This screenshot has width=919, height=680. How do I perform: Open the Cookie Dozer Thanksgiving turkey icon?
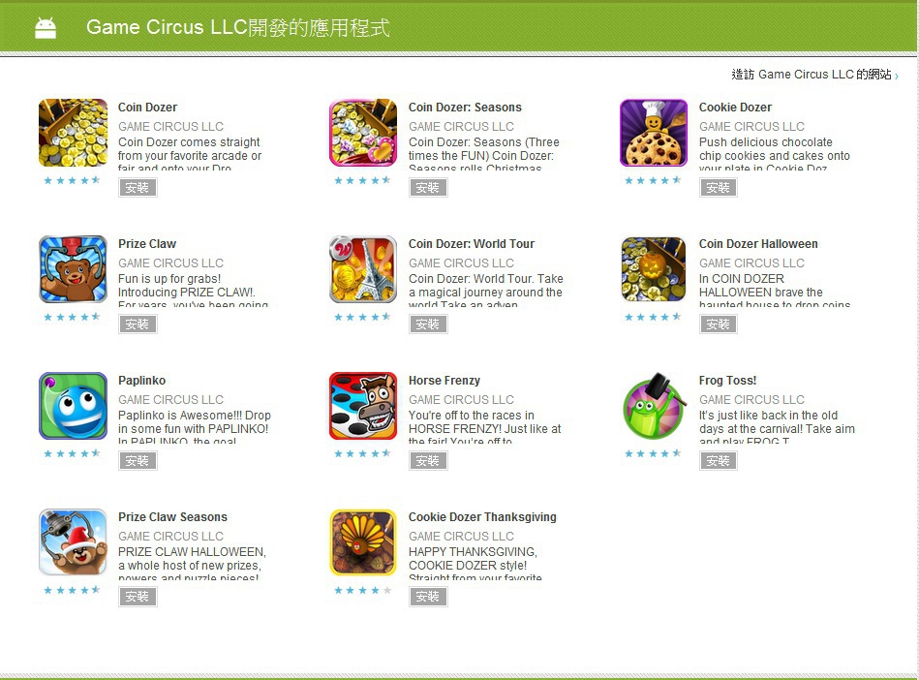[363, 542]
